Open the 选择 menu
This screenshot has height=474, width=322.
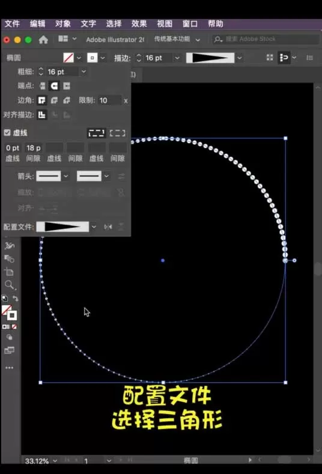pos(114,23)
